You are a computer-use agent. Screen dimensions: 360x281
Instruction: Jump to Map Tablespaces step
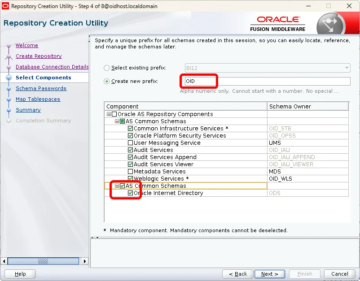click(38, 99)
